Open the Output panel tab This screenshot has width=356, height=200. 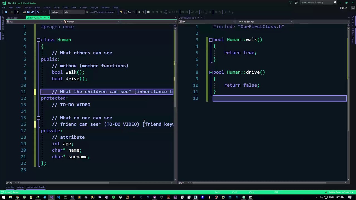pyautogui.click(x=20, y=187)
